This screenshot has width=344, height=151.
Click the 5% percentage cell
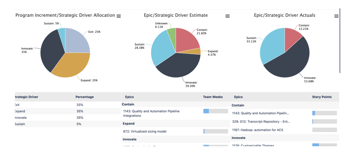point(79,124)
